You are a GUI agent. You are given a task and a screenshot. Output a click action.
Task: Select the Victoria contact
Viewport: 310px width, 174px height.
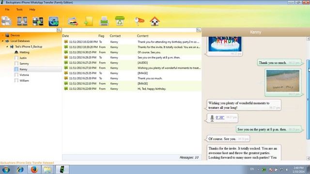[24, 75]
